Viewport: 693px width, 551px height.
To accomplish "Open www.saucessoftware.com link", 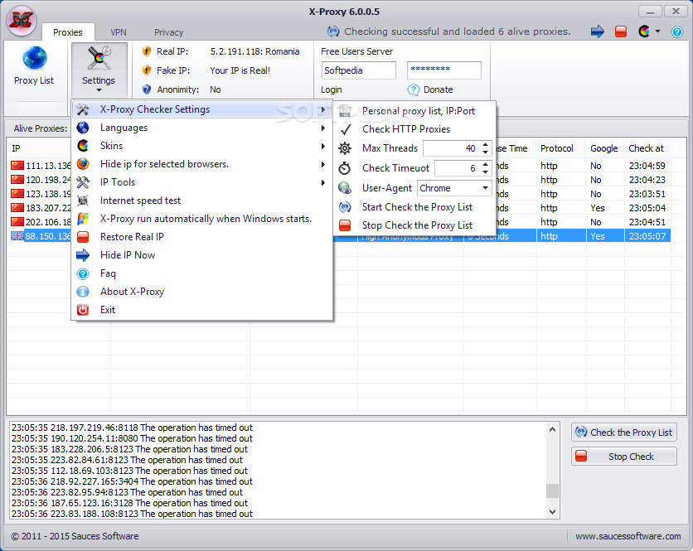I will (x=628, y=536).
